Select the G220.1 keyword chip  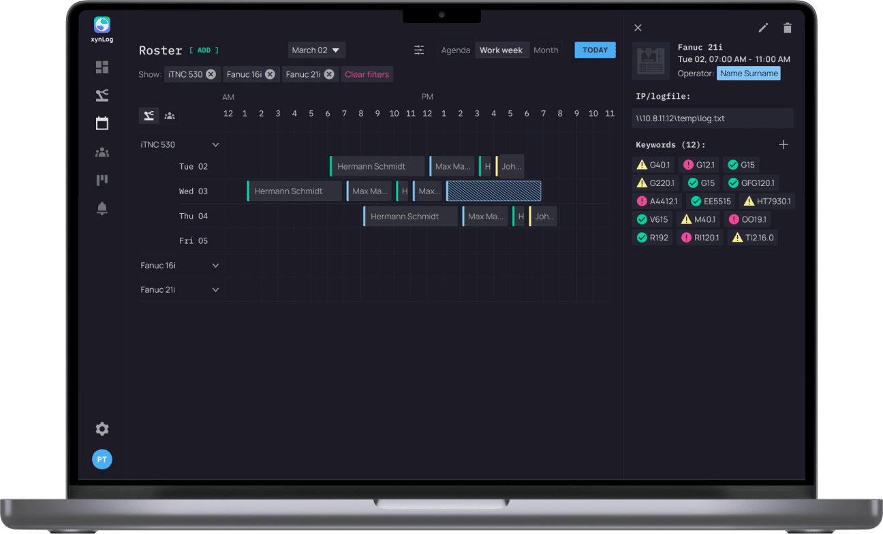pyautogui.click(x=655, y=183)
